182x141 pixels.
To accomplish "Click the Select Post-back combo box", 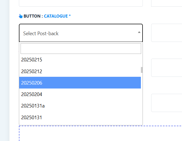I will pos(81,33).
